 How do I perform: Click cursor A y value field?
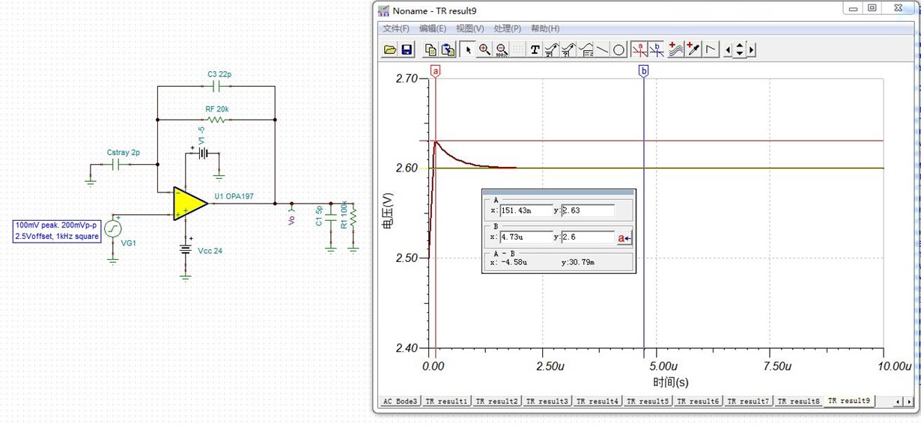pos(588,210)
